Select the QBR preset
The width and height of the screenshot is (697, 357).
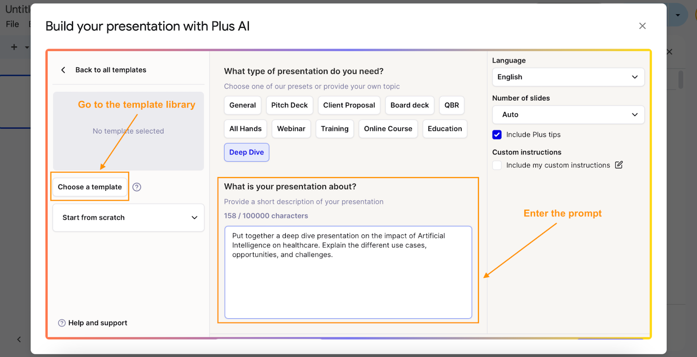pyautogui.click(x=452, y=105)
